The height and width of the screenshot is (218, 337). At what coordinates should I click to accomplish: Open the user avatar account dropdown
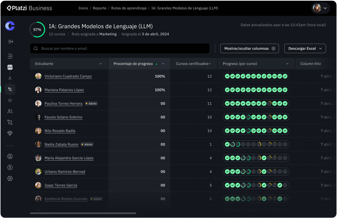tap(320, 8)
